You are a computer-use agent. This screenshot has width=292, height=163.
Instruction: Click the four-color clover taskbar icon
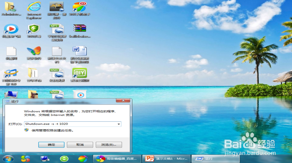(x=25, y=159)
